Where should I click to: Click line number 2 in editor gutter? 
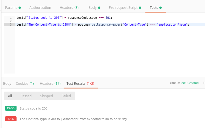(x=11, y=21)
